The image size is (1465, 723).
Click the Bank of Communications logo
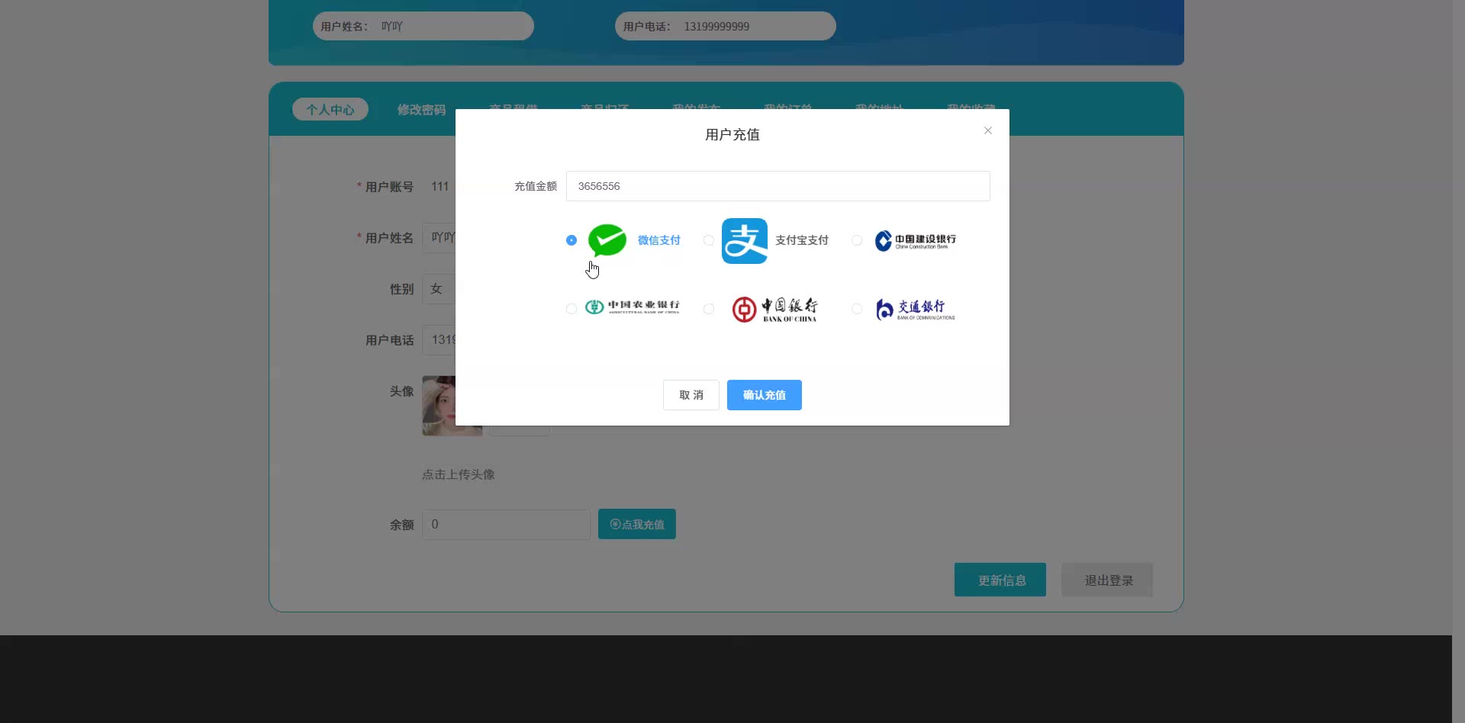pyautogui.click(x=915, y=309)
